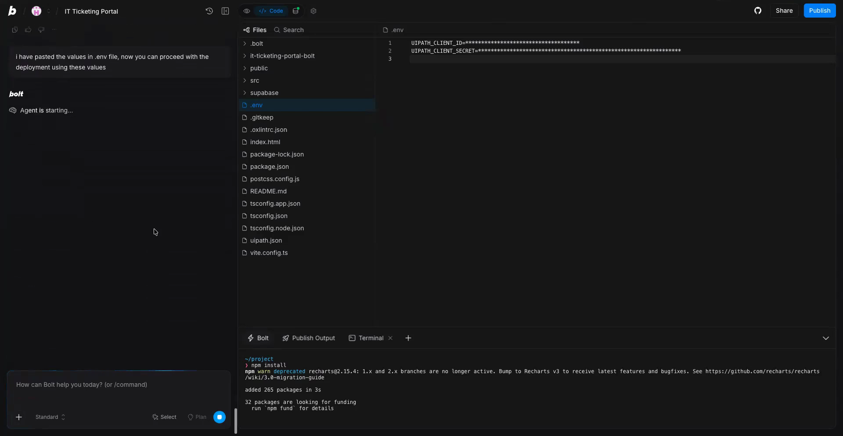Click the Publish button
Viewport: 843px width, 436px height.
coord(820,11)
